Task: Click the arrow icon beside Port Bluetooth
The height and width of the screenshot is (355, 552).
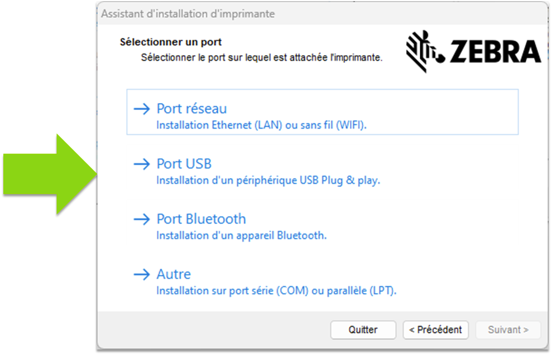Action: tap(142, 219)
